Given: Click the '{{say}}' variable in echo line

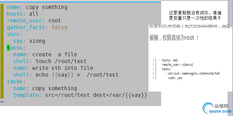Looking at the screenshot, I should (x=62, y=75).
